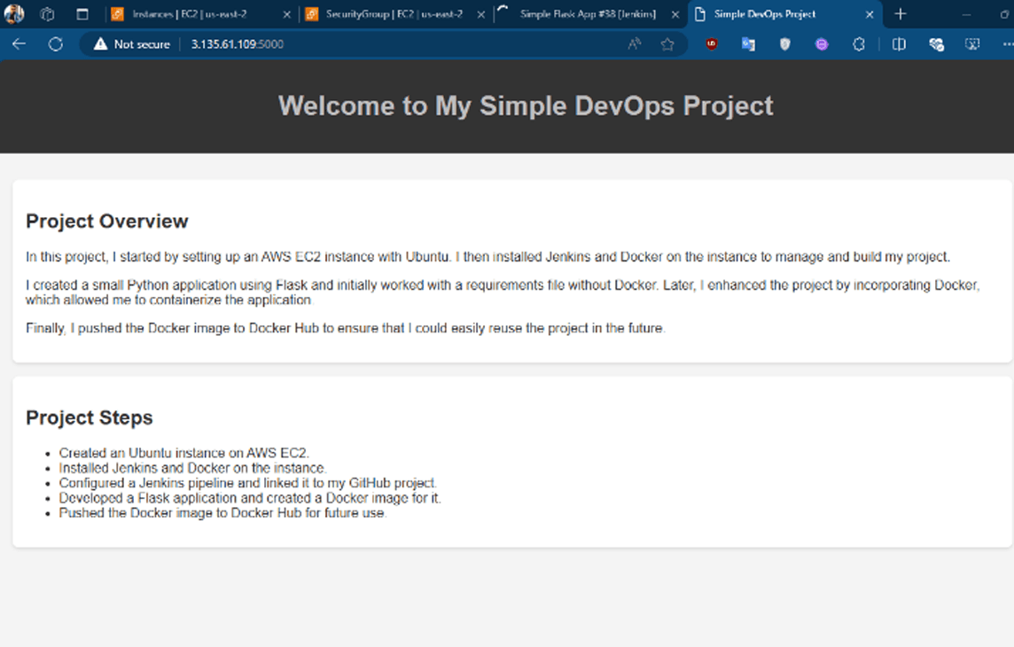
Task: Open the Extensions puzzle icon
Action: (x=858, y=44)
